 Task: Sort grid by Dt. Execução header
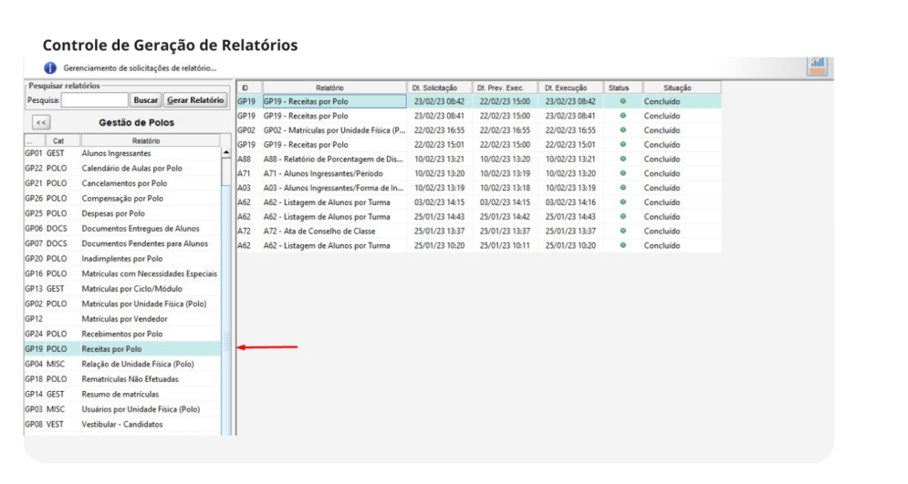570,88
